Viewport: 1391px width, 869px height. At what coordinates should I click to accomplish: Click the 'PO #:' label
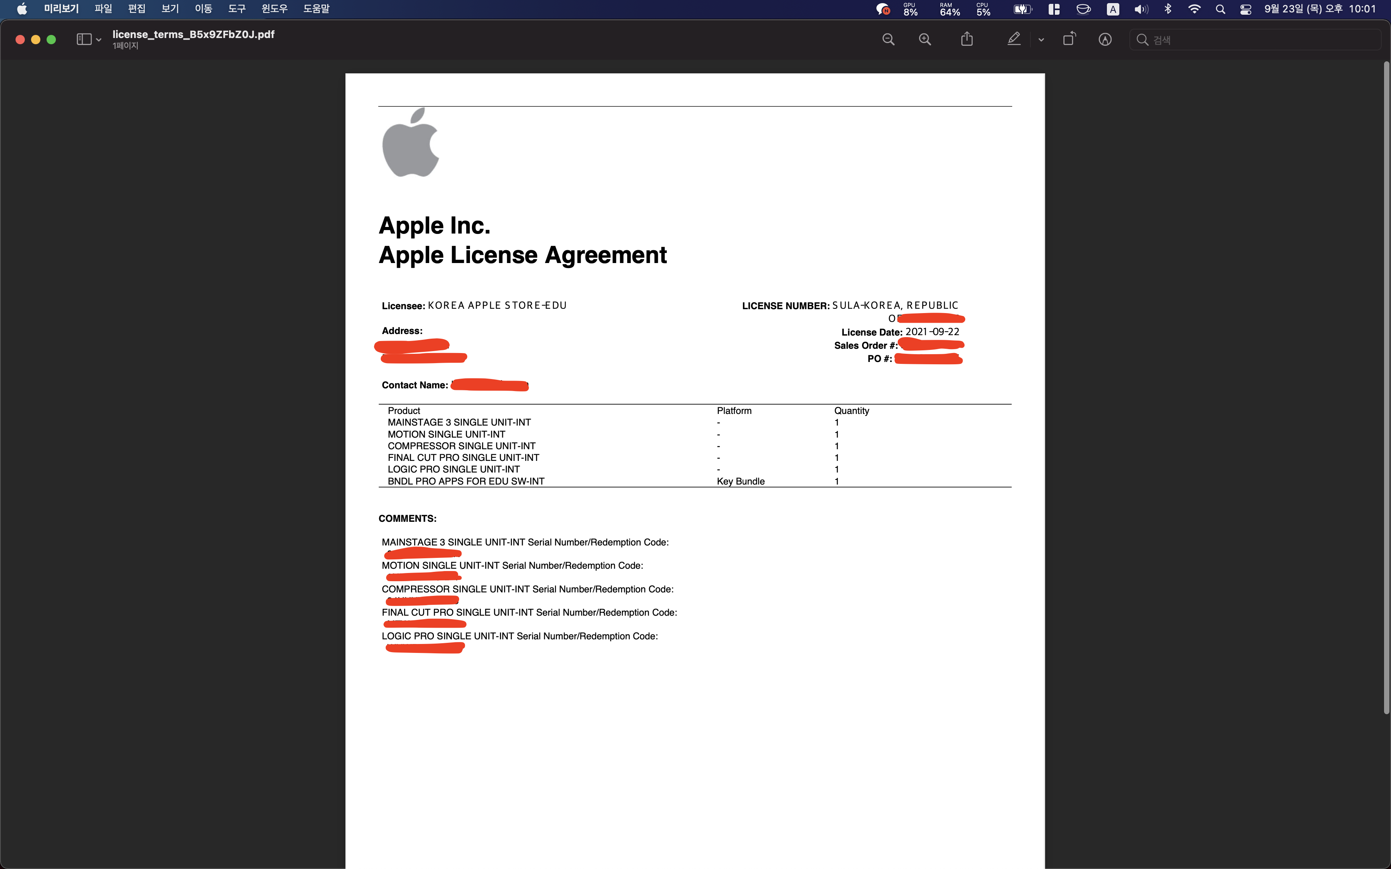[880, 358]
